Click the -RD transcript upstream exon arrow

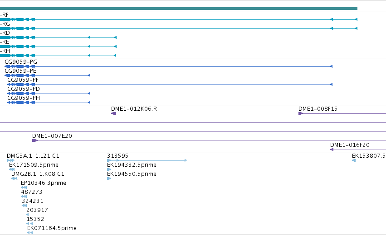pos(115,38)
